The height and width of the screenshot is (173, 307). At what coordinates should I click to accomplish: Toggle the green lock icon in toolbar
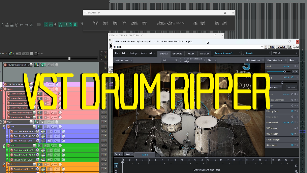(75, 25)
